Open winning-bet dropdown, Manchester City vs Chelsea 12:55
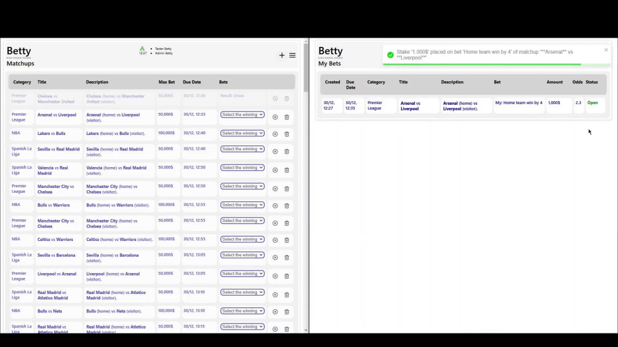The height and width of the screenshot is (347, 618). [242, 221]
